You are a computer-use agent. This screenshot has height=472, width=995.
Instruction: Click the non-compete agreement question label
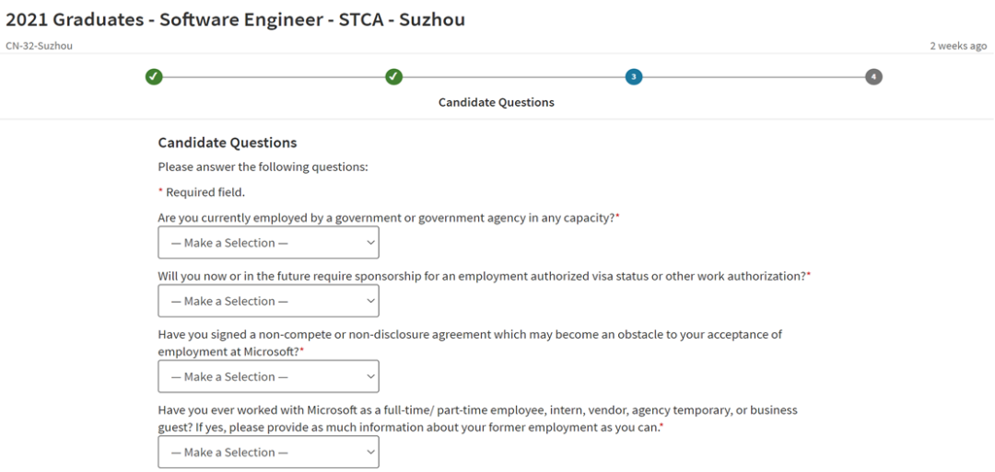pyautogui.click(x=470, y=335)
